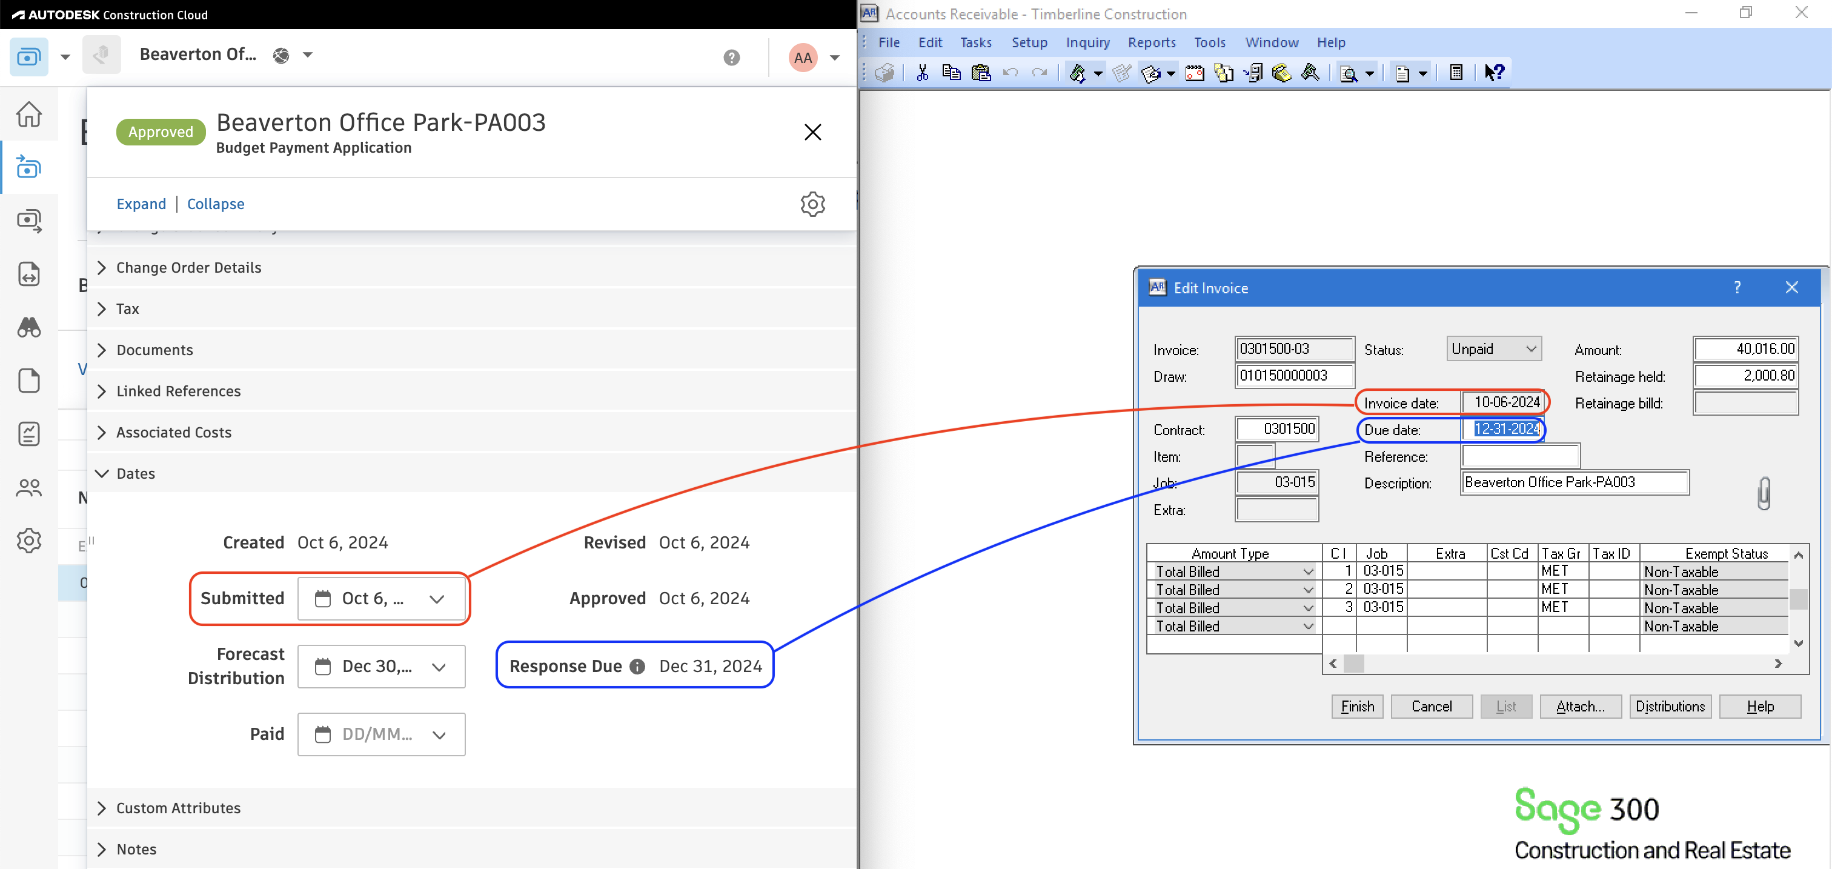This screenshot has height=869, width=1832.
Task: Close the Beaverton Office Park-PA003 panel
Action: coord(812,132)
